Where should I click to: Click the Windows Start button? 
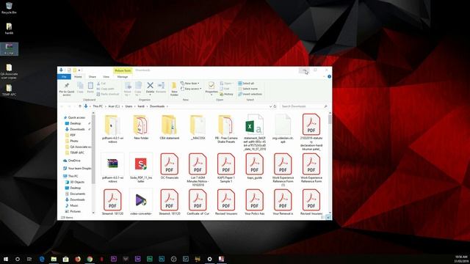point(6,259)
